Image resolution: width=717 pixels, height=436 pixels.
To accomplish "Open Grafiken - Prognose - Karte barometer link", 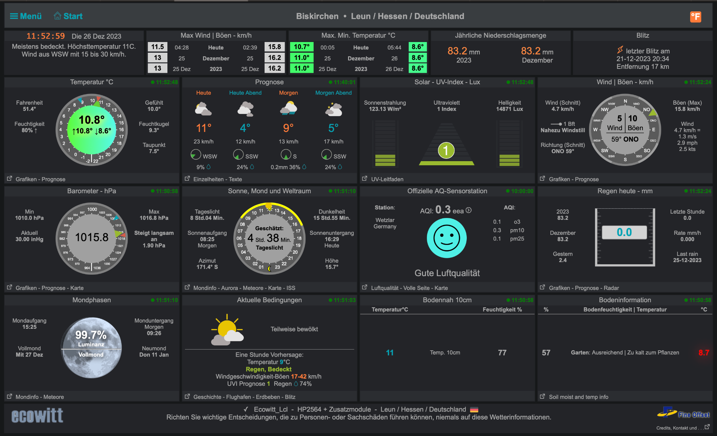I will (x=49, y=288).
